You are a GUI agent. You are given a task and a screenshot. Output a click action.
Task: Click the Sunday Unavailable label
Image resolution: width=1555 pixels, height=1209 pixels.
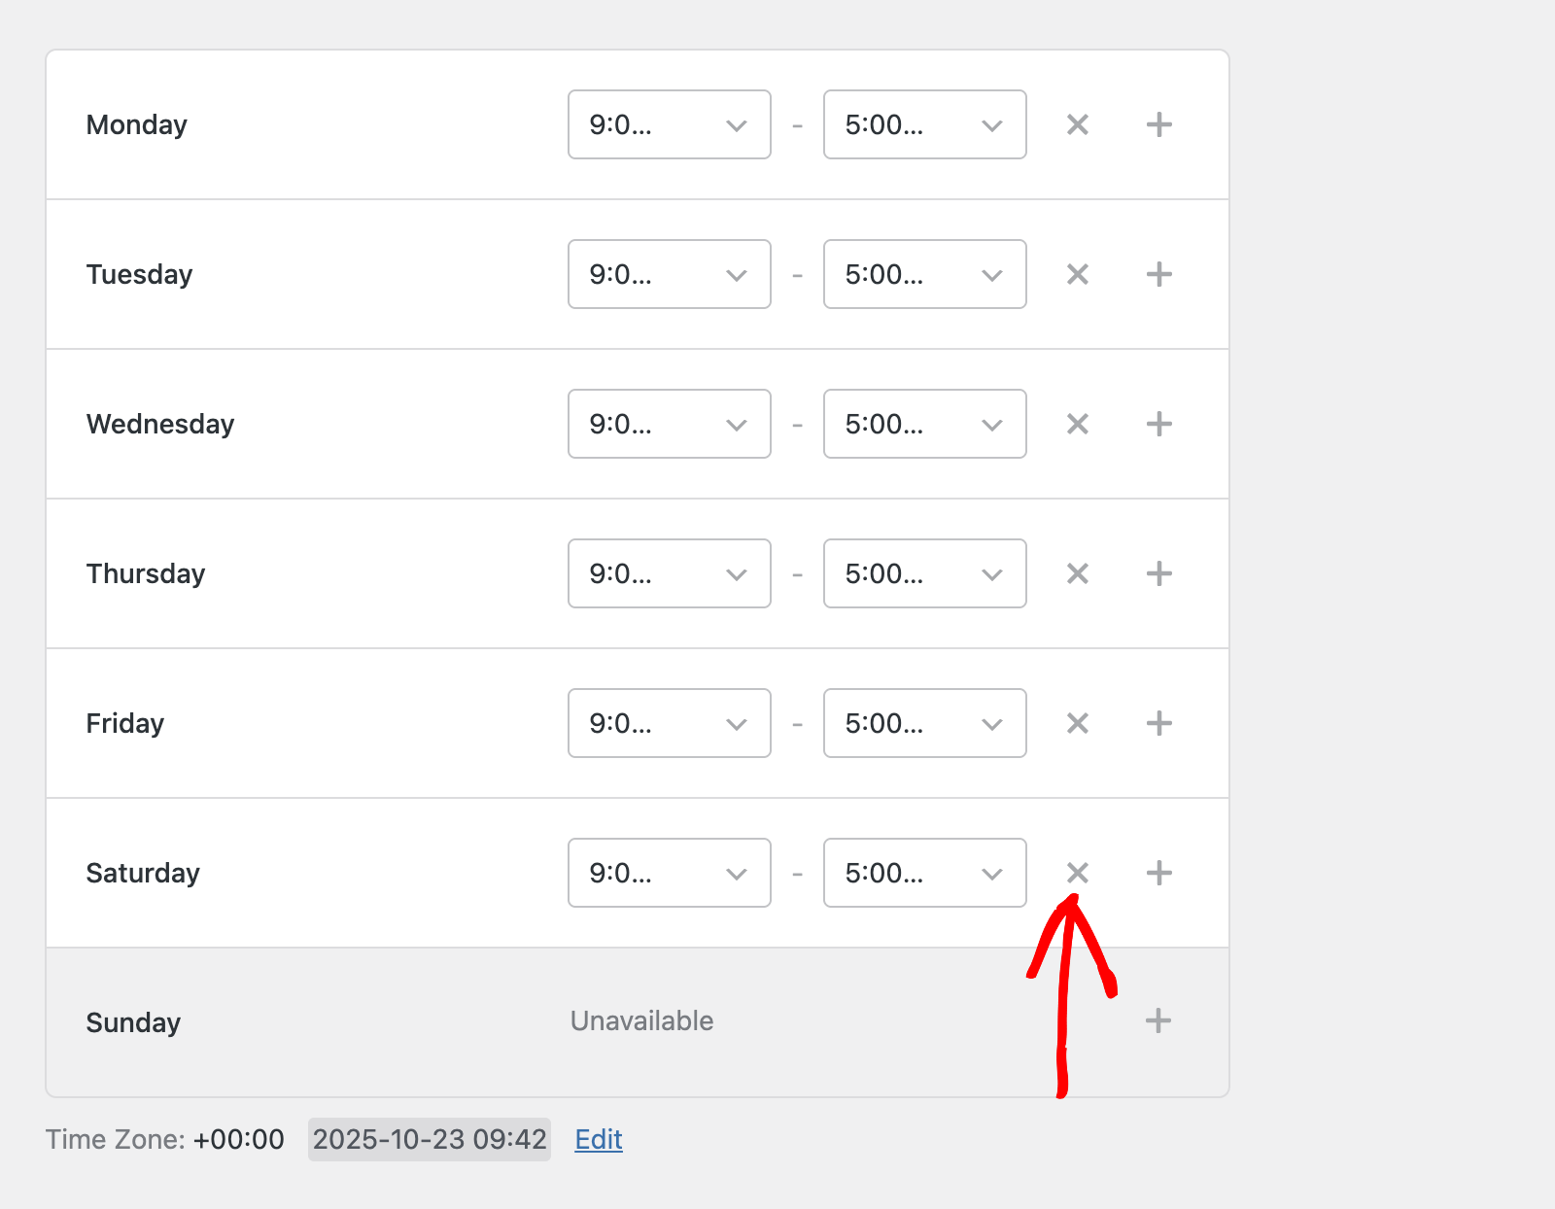point(640,1021)
